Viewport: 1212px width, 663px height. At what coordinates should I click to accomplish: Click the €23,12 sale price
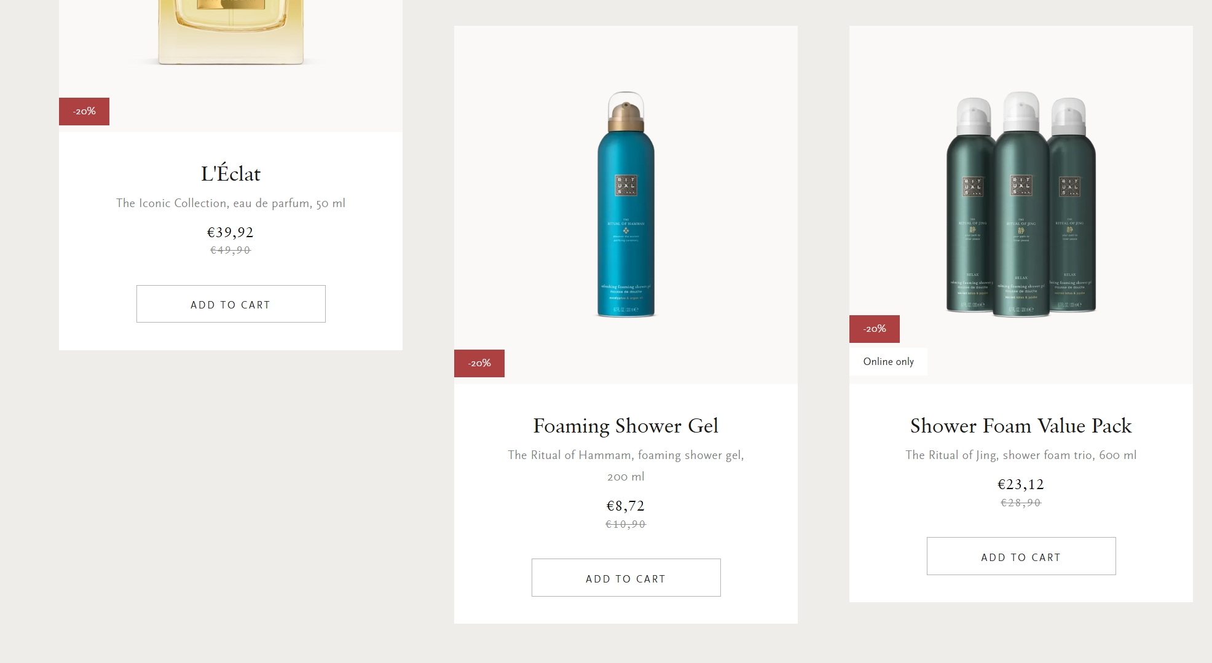1021,484
